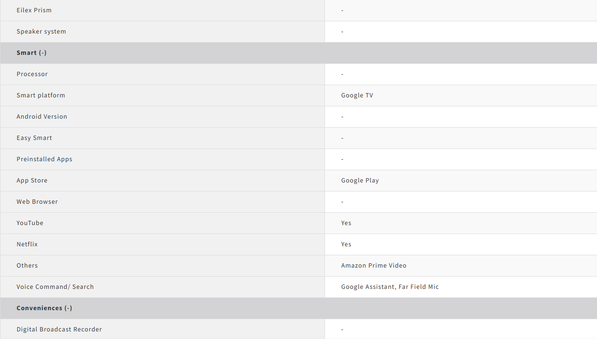Collapse the Conveniences (-) section header
This screenshot has width=597, height=339.
(x=44, y=308)
